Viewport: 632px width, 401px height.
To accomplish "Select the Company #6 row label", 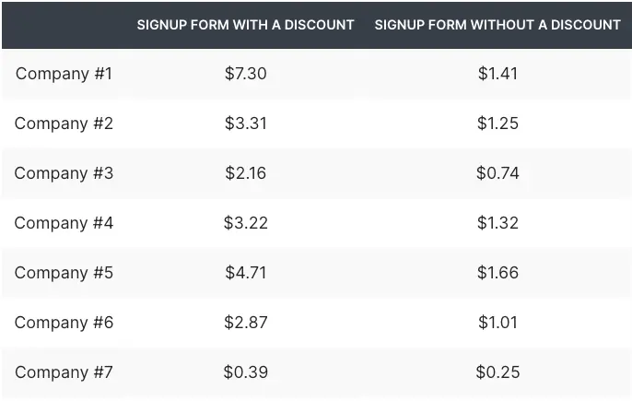I will [64, 323].
